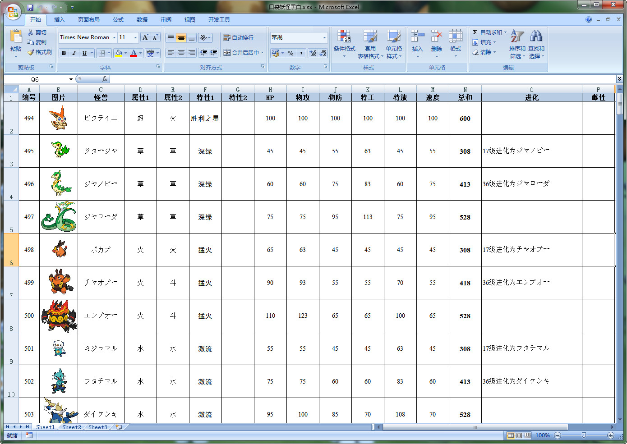Apply the red font color A

134,53
